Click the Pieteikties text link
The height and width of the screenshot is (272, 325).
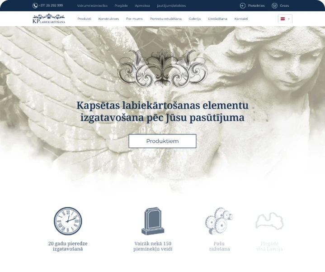[256, 5]
